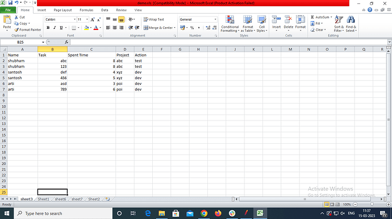Open the Page Layout ribbon tab

click(62, 10)
